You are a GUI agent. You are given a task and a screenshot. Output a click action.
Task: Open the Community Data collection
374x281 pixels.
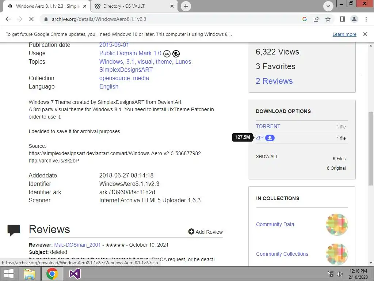[x=275, y=224]
